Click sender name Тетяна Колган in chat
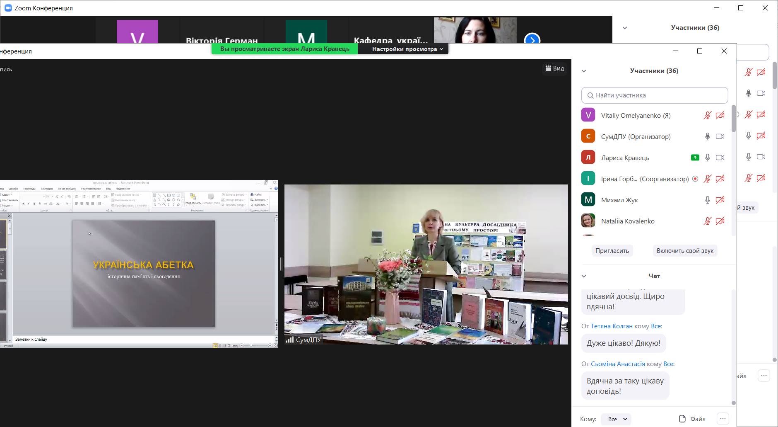The image size is (778, 427). [x=611, y=326]
